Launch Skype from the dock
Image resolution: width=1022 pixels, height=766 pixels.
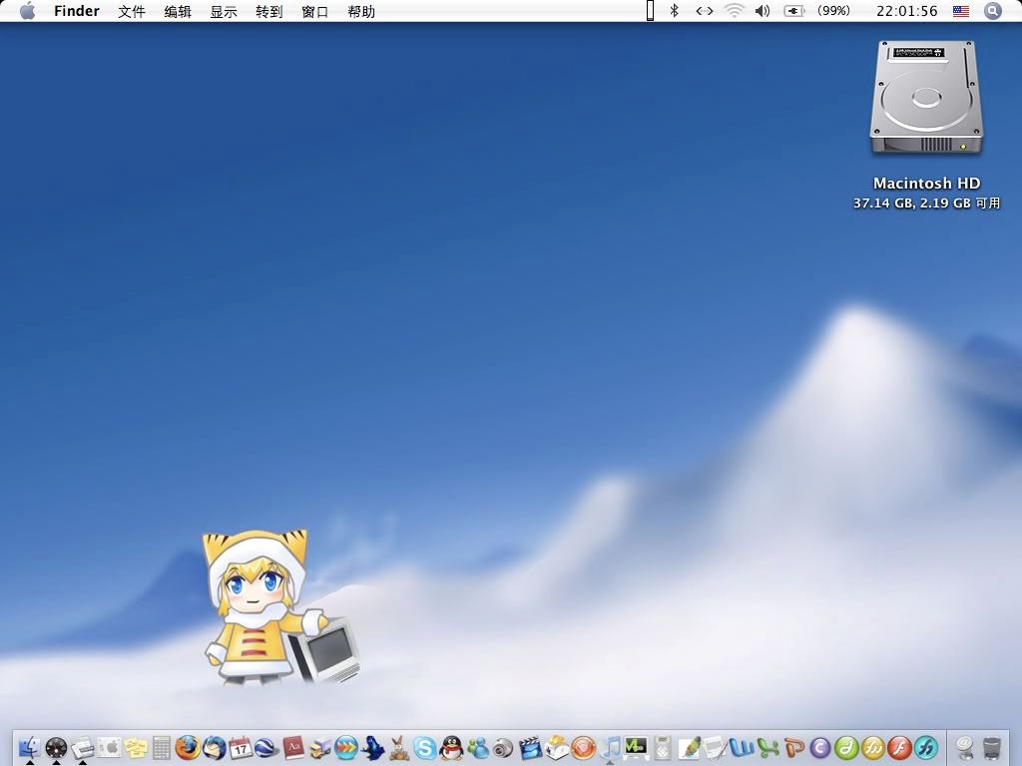coord(425,748)
